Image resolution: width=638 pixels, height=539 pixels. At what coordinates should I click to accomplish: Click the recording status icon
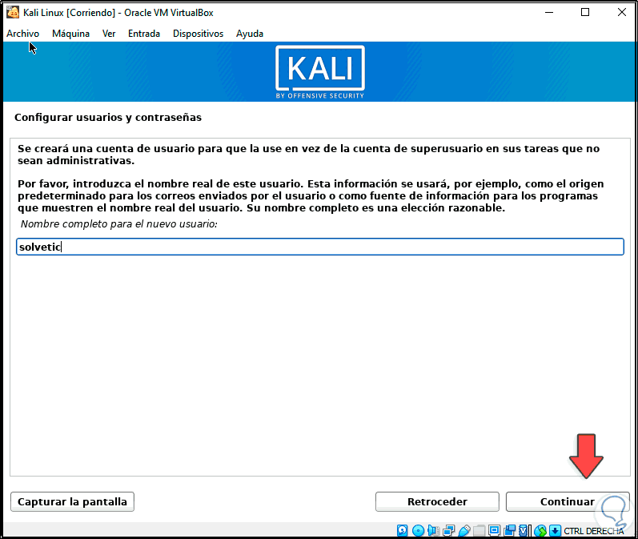pyautogui.click(x=509, y=530)
